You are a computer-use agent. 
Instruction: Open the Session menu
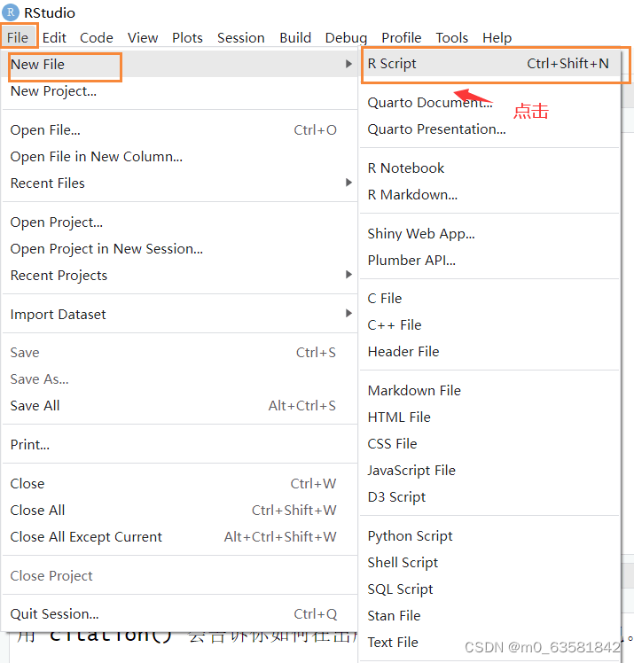241,37
